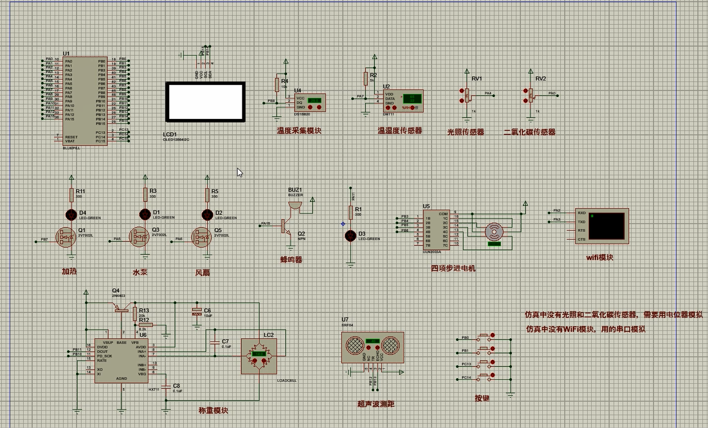Screen dimensions: 708x428
Task: Select the D3 green LED
Action: click(x=350, y=235)
